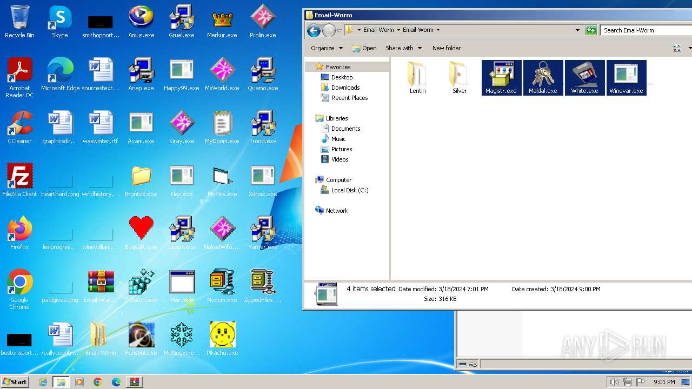The width and height of the screenshot is (692, 389).
Task: Select Magistr.exe in Email-Worm folder
Action: pyautogui.click(x=501, y=78)
